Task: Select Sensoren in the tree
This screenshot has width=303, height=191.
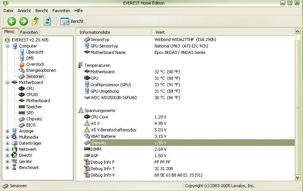Action: point(35,76)
